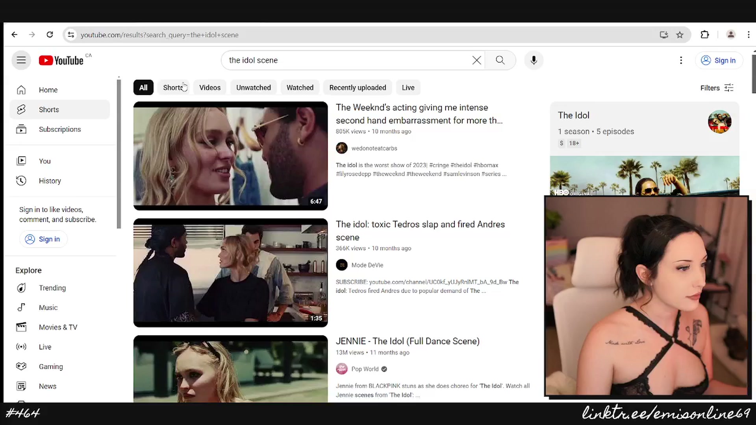Select the Recently uploaded chip
Screen dimensions: 756x425
pos(358,87)
